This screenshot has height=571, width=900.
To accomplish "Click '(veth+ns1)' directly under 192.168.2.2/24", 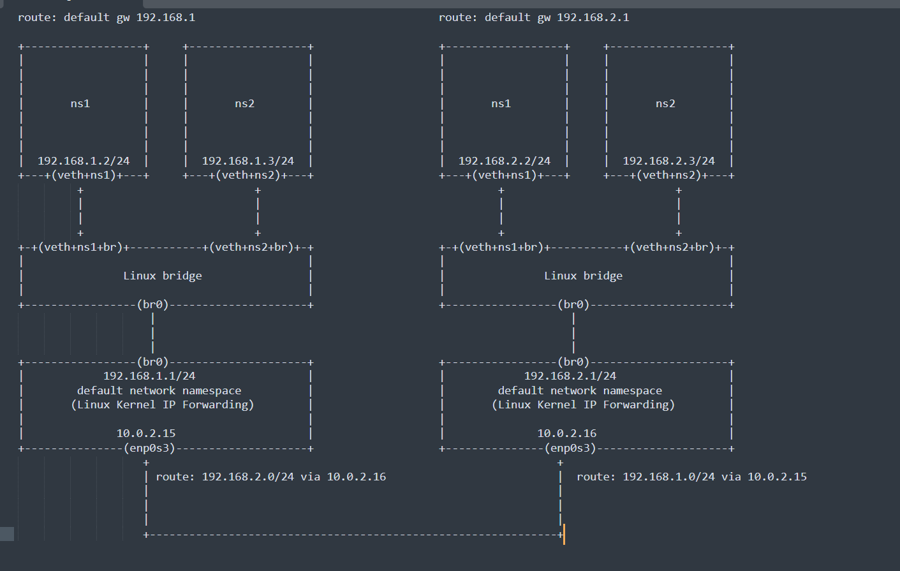I will (505, 175).
